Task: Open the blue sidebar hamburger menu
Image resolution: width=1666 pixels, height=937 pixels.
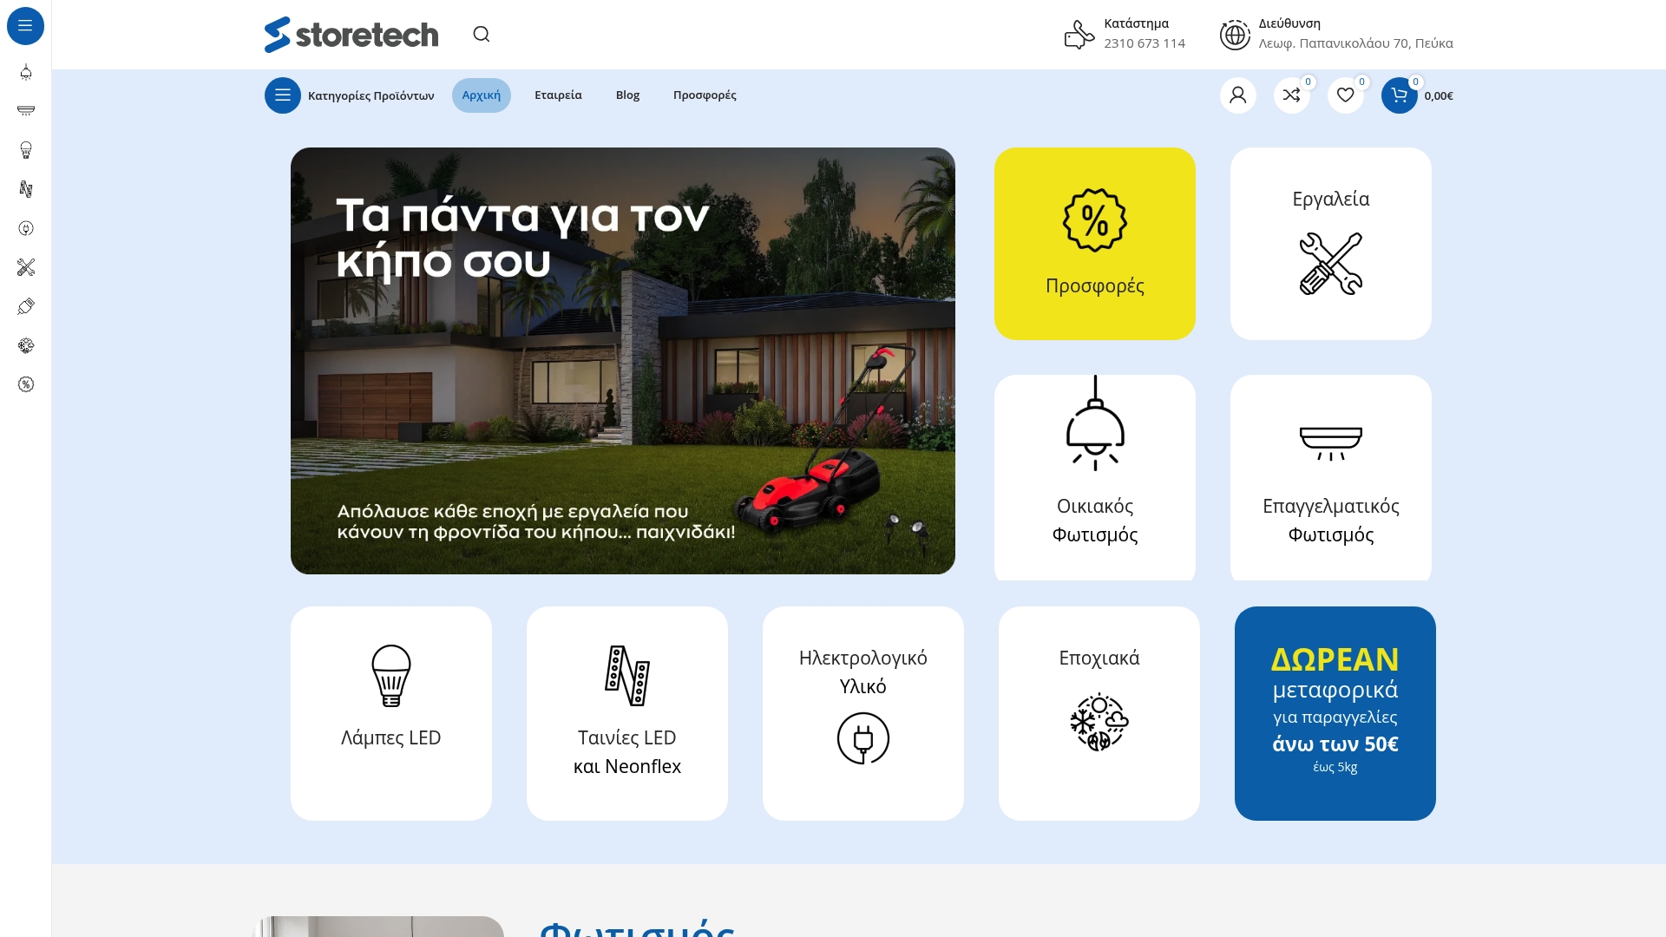Action: tap(25, 26)
